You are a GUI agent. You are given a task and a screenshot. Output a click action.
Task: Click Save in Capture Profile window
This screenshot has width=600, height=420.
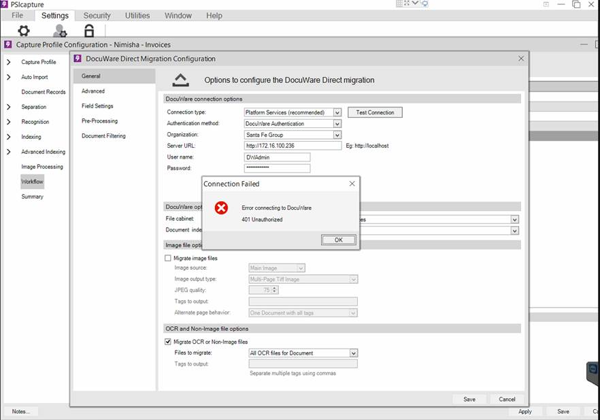pyautogui.click(x=563, y=411)
